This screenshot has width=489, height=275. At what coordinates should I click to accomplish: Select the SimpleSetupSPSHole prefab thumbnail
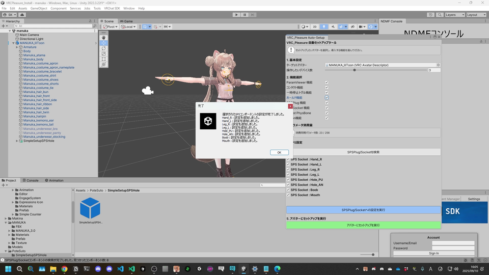pyautogui.click(x=90, y=208)
